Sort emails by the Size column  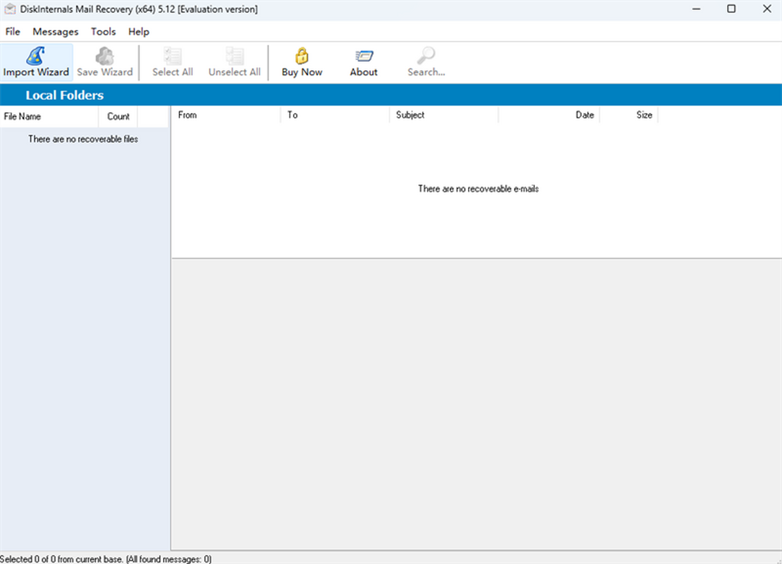pos(629,115)
